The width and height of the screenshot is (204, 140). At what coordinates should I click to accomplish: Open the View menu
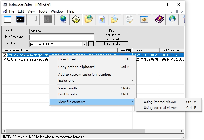[31, 11]
